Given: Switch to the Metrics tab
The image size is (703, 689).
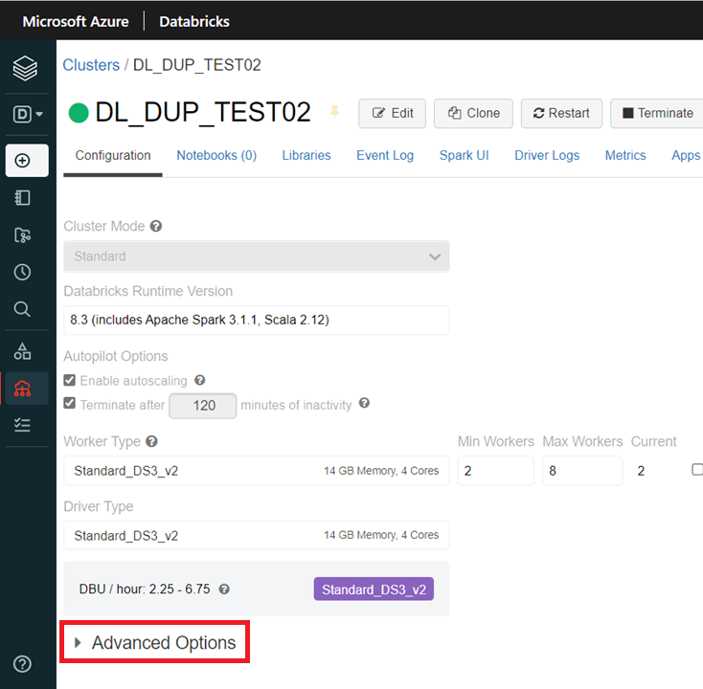Looking at the screenshot, I should tap(625, 155).
